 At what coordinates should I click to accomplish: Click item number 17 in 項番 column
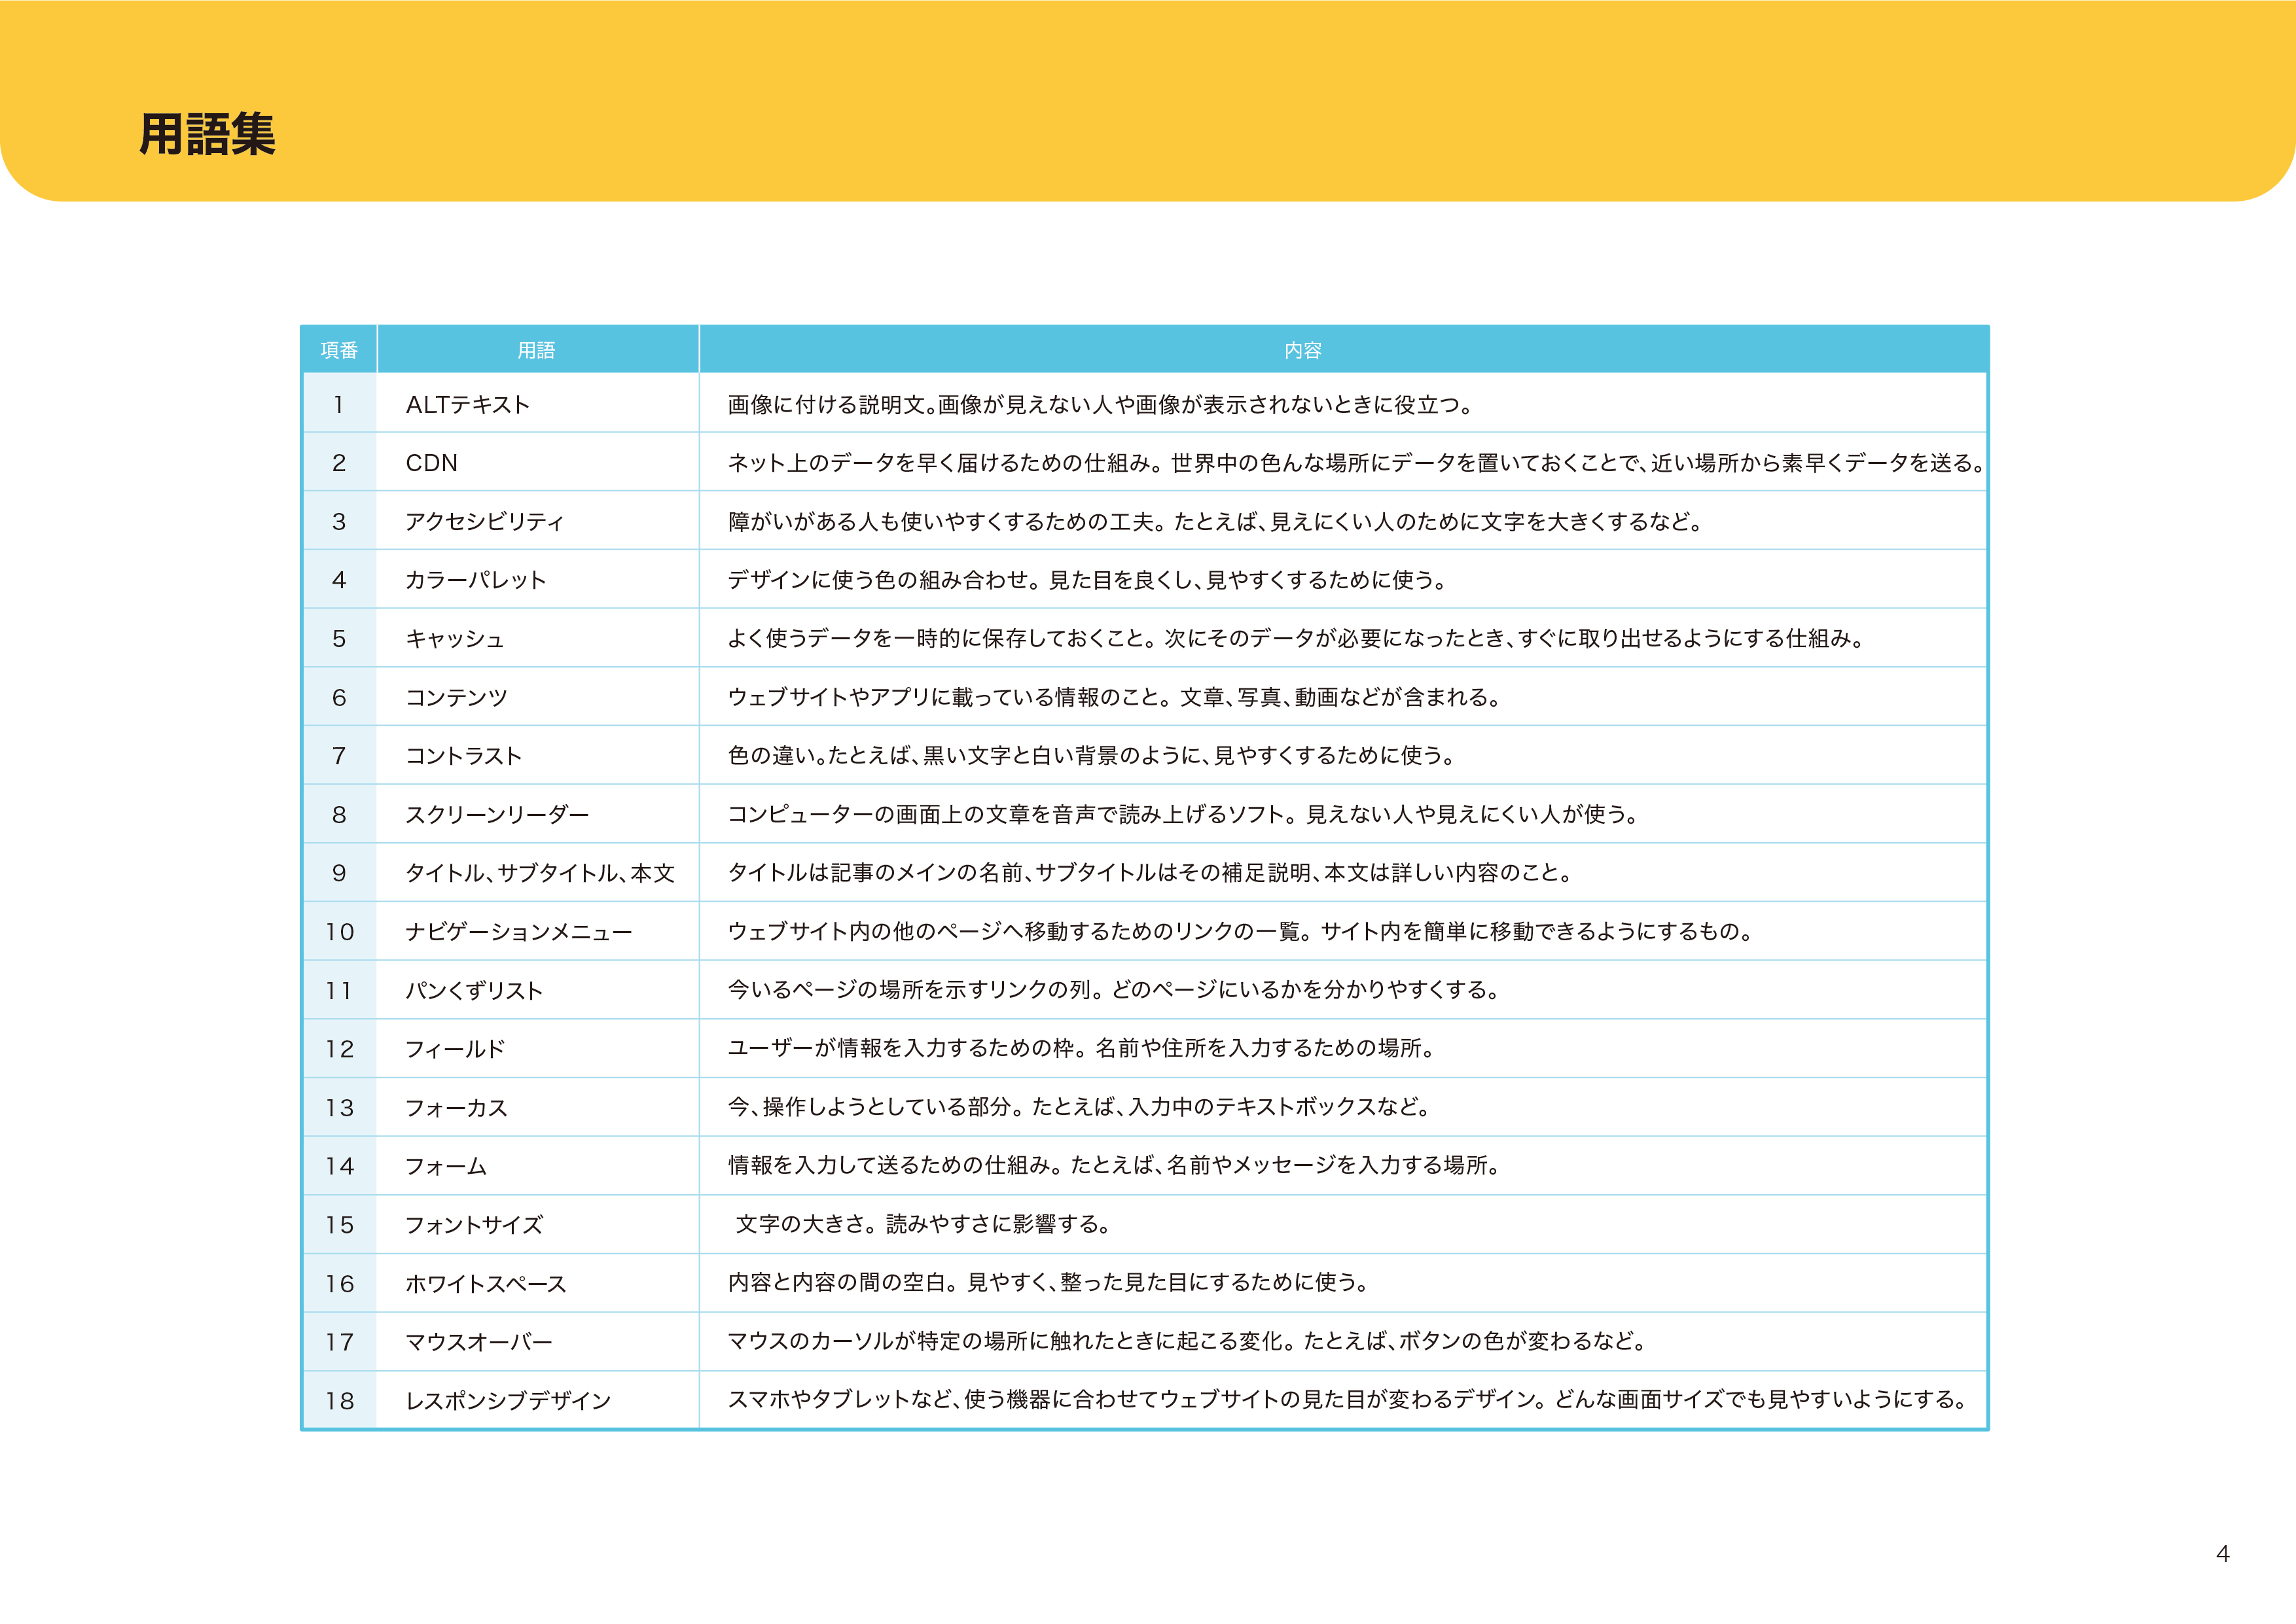pos(339,1342)
